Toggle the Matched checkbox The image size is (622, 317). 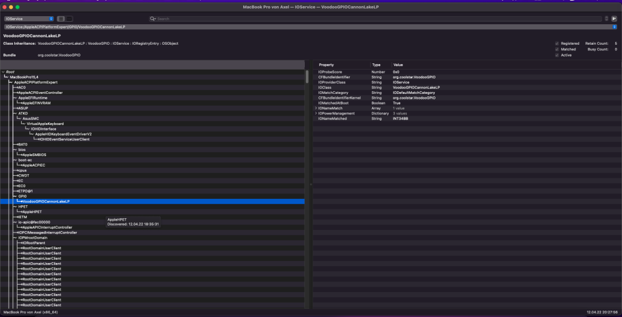557,50
